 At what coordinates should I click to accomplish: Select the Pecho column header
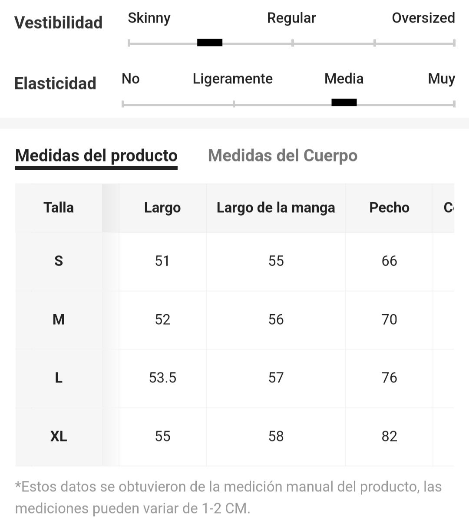(x=389, y=207)
